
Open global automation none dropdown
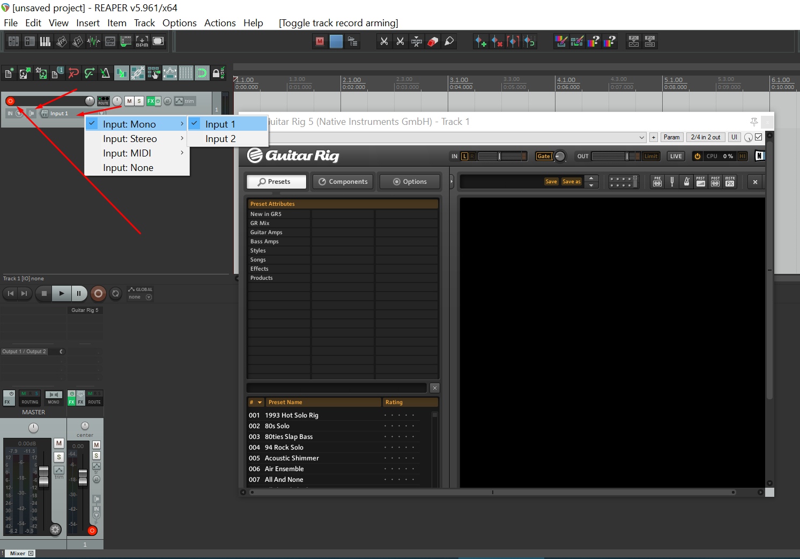click(140, 297)
